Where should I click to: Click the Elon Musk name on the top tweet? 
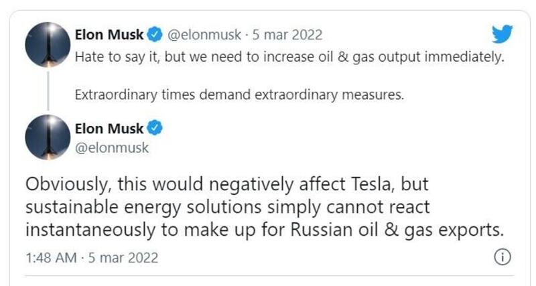tap(109, 34)
